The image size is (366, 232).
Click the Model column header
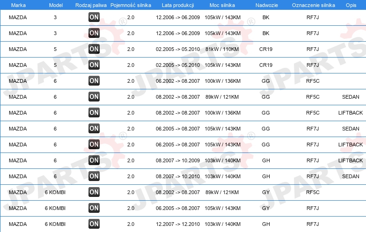(56, 5)
